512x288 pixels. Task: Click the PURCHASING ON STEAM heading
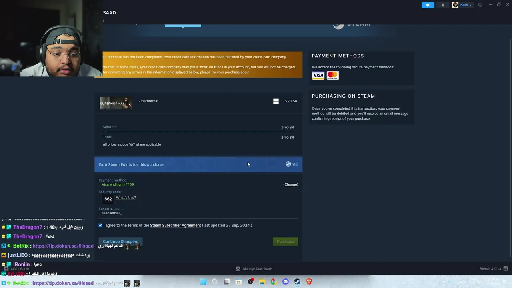tap(344, 96)
